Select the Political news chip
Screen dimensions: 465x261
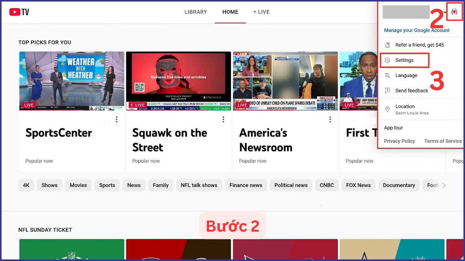291,185
